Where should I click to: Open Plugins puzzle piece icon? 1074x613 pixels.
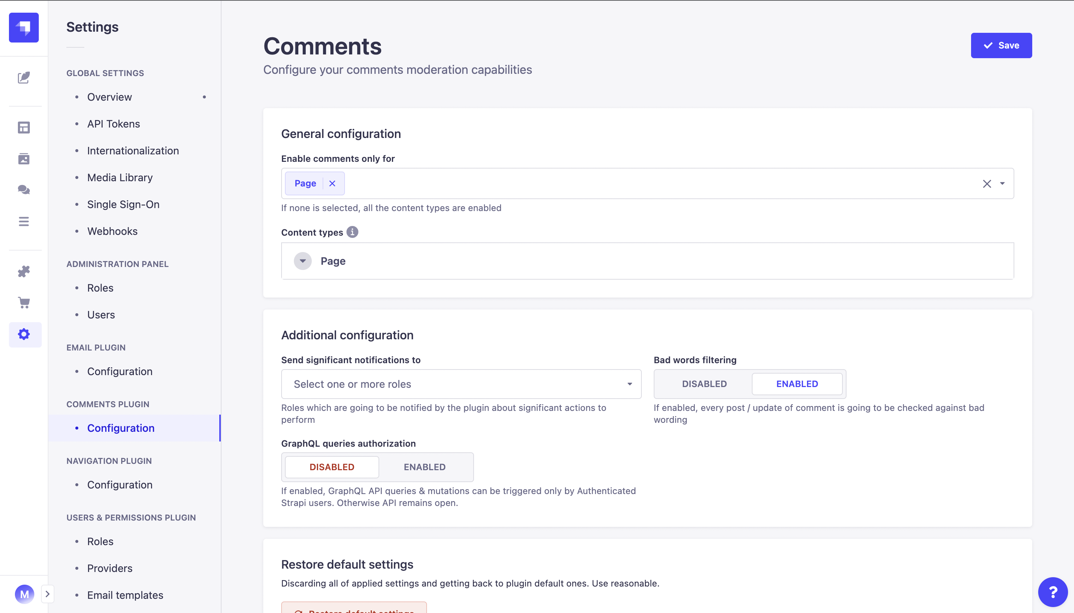pos(24,271)
